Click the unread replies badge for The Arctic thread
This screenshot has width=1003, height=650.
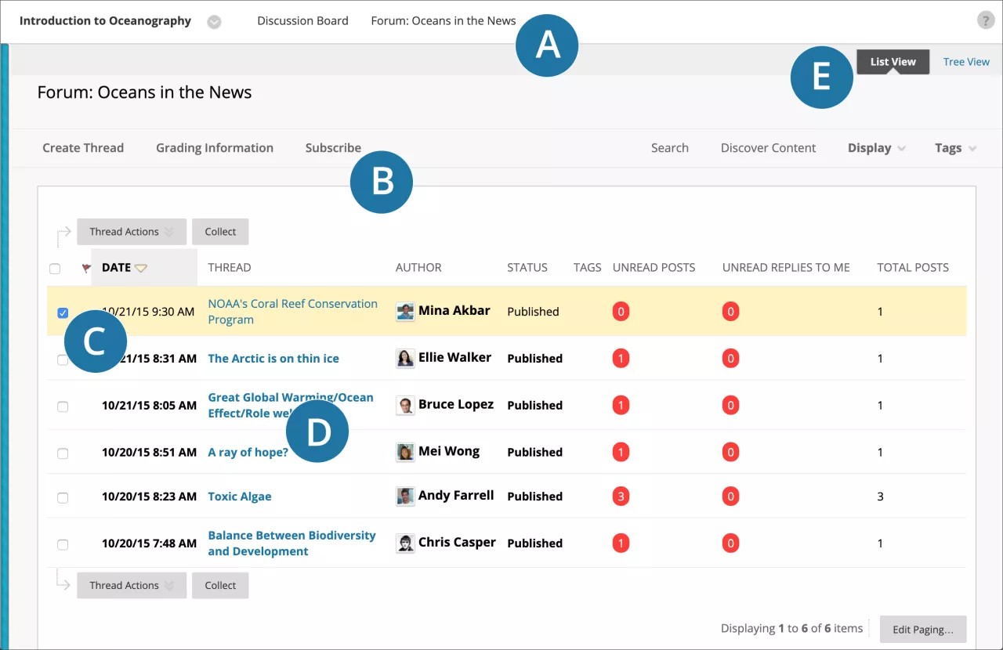[x=730, y=358]
